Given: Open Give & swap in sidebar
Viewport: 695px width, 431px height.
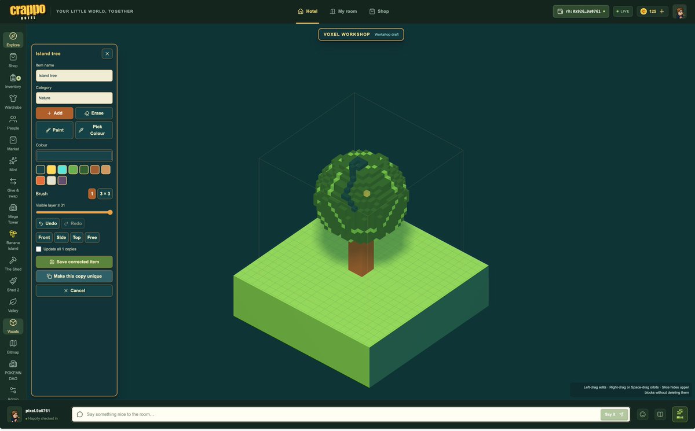Looking at the screenshot, I should click(x=13, y=188).
